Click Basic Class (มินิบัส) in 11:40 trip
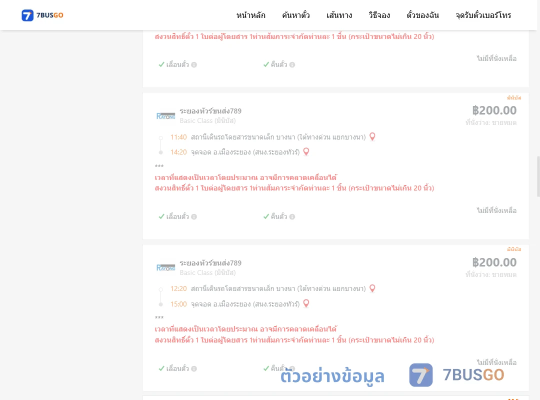The height and width of the screenshot is (400, 540). (x=207, y=120)
